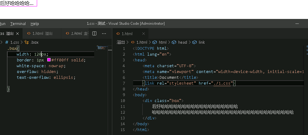Click the closing </head> tag on line 8

pyautogui.click(x=141, y=89)
